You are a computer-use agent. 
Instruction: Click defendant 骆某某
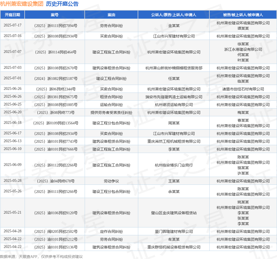(x=243, y=168)
